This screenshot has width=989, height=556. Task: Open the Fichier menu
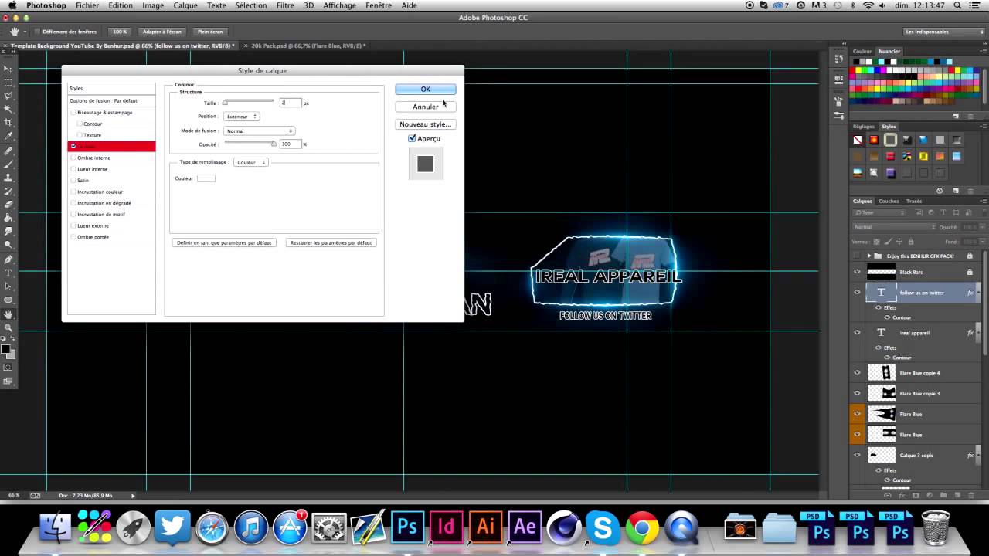(x=87, y=5)
